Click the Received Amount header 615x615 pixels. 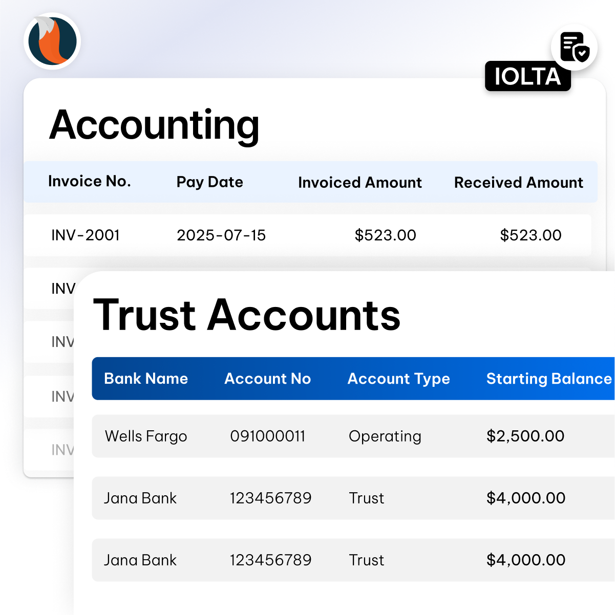coord(518,182)
